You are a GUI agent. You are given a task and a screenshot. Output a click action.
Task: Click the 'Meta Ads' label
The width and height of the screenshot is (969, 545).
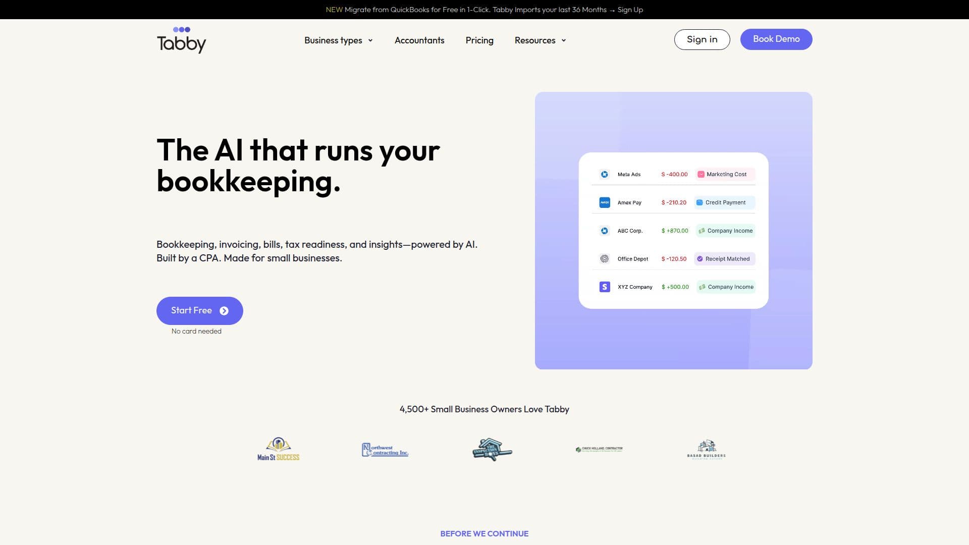[629, 174]
